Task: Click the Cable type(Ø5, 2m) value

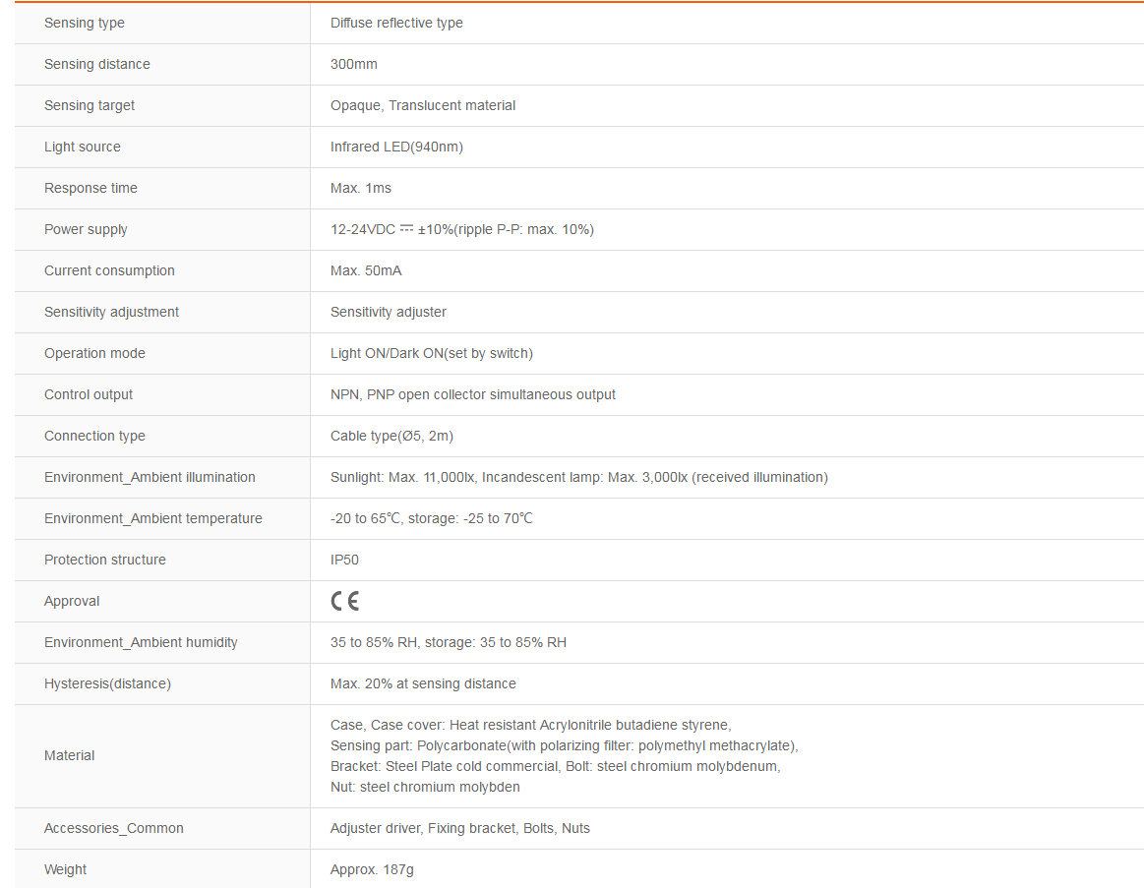Action: [391, 436]
